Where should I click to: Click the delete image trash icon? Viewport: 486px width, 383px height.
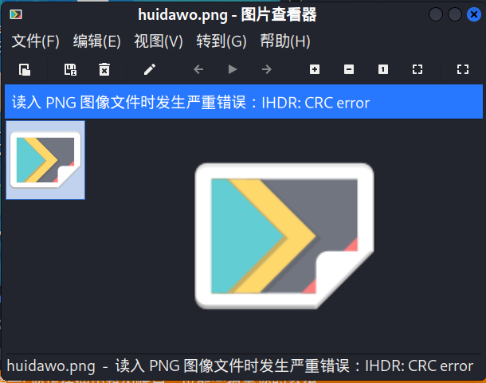click(104, 69)
